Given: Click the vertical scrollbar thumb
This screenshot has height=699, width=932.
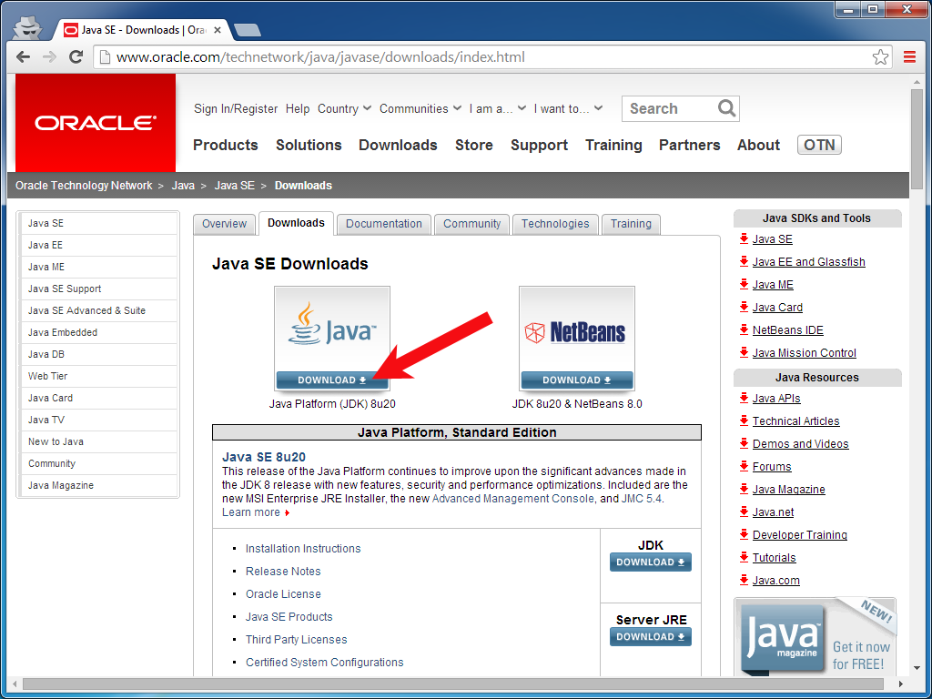Looking at the screenshot, I should pos(916,138).
